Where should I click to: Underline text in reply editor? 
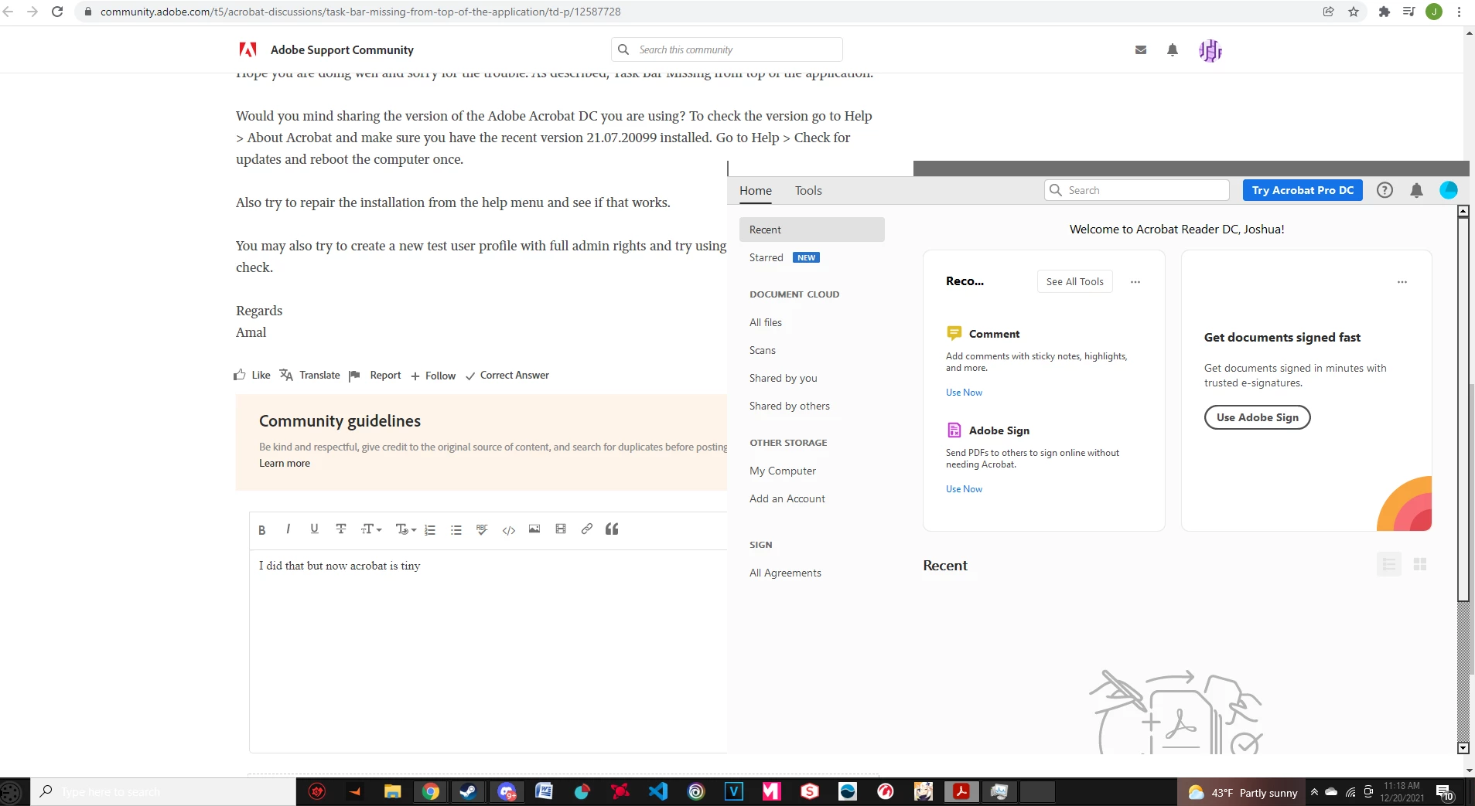[x=314, y=529]
